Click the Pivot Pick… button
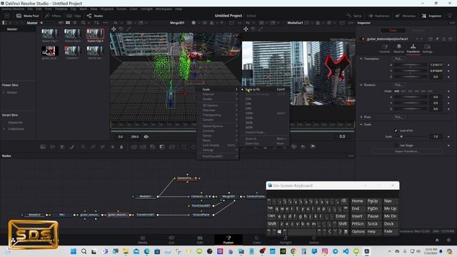The height and width of the screenshot is (257, 457). (x=398, y=117)
